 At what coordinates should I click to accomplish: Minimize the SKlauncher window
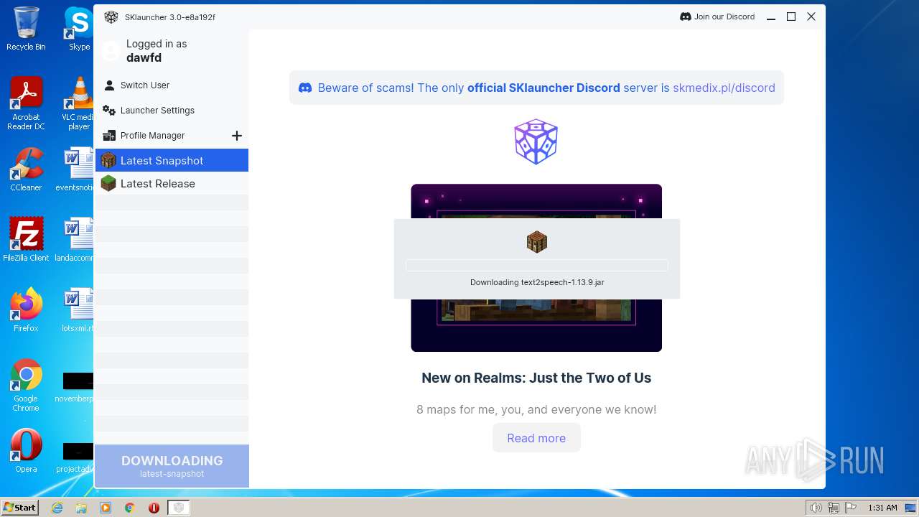[771, 17]
